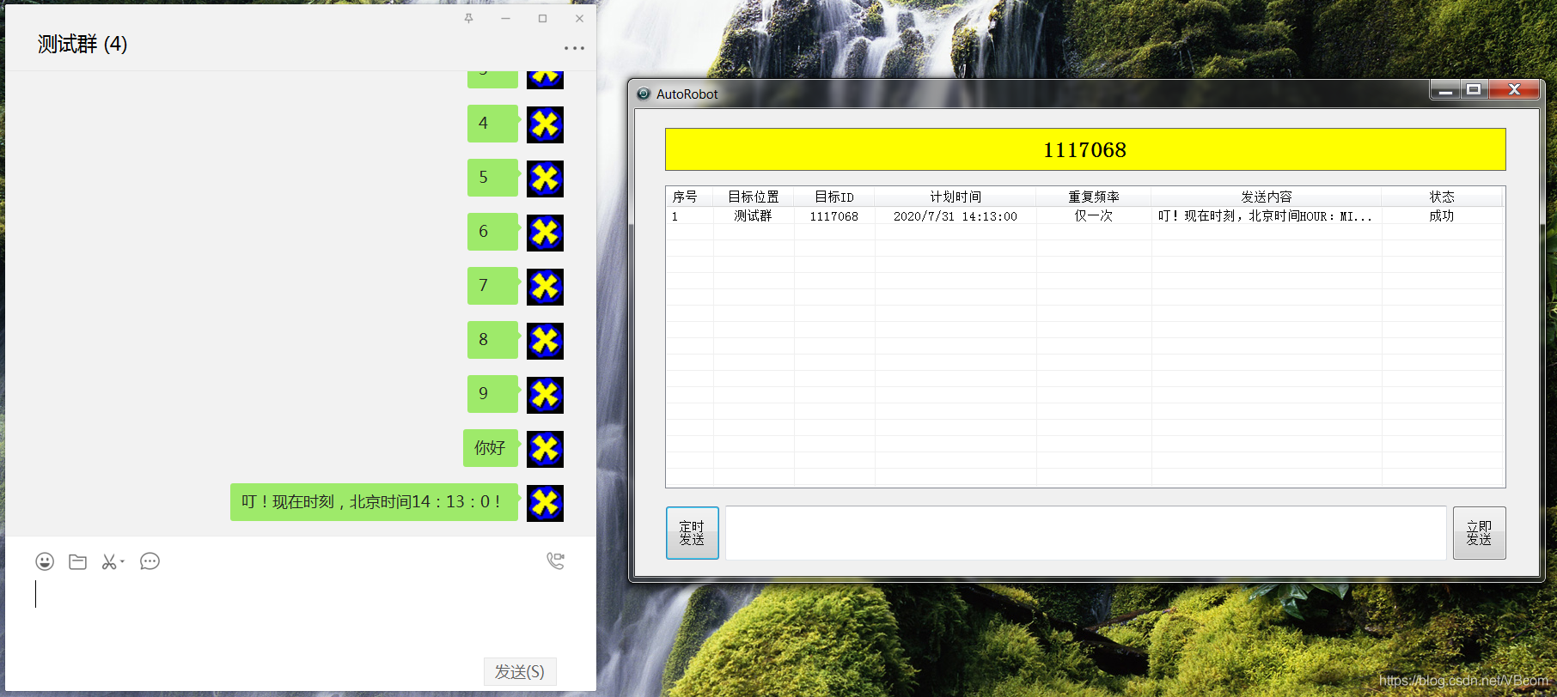Click the 定时发送 scheduled send button
The image size is (1557, 697).
pyautogui.click(x=692, y=533)
